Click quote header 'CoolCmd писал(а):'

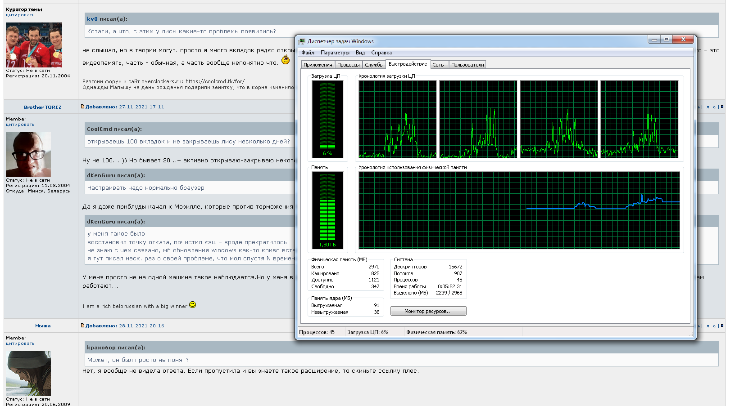114,129
